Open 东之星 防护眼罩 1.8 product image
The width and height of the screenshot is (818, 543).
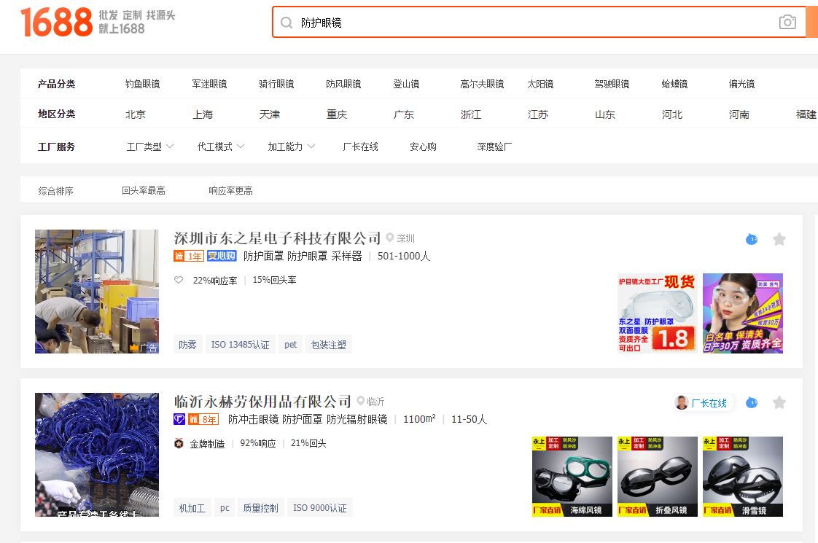click(658, 313)
